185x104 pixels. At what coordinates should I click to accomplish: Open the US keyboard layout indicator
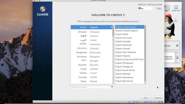point(145,8)
